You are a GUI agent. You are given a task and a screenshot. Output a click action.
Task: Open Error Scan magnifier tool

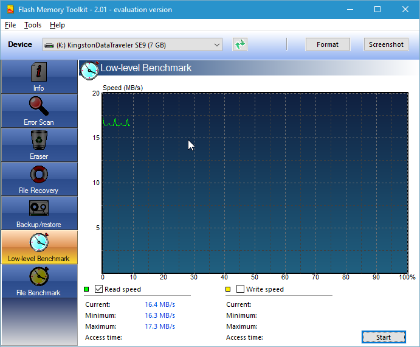coord(39,106)
